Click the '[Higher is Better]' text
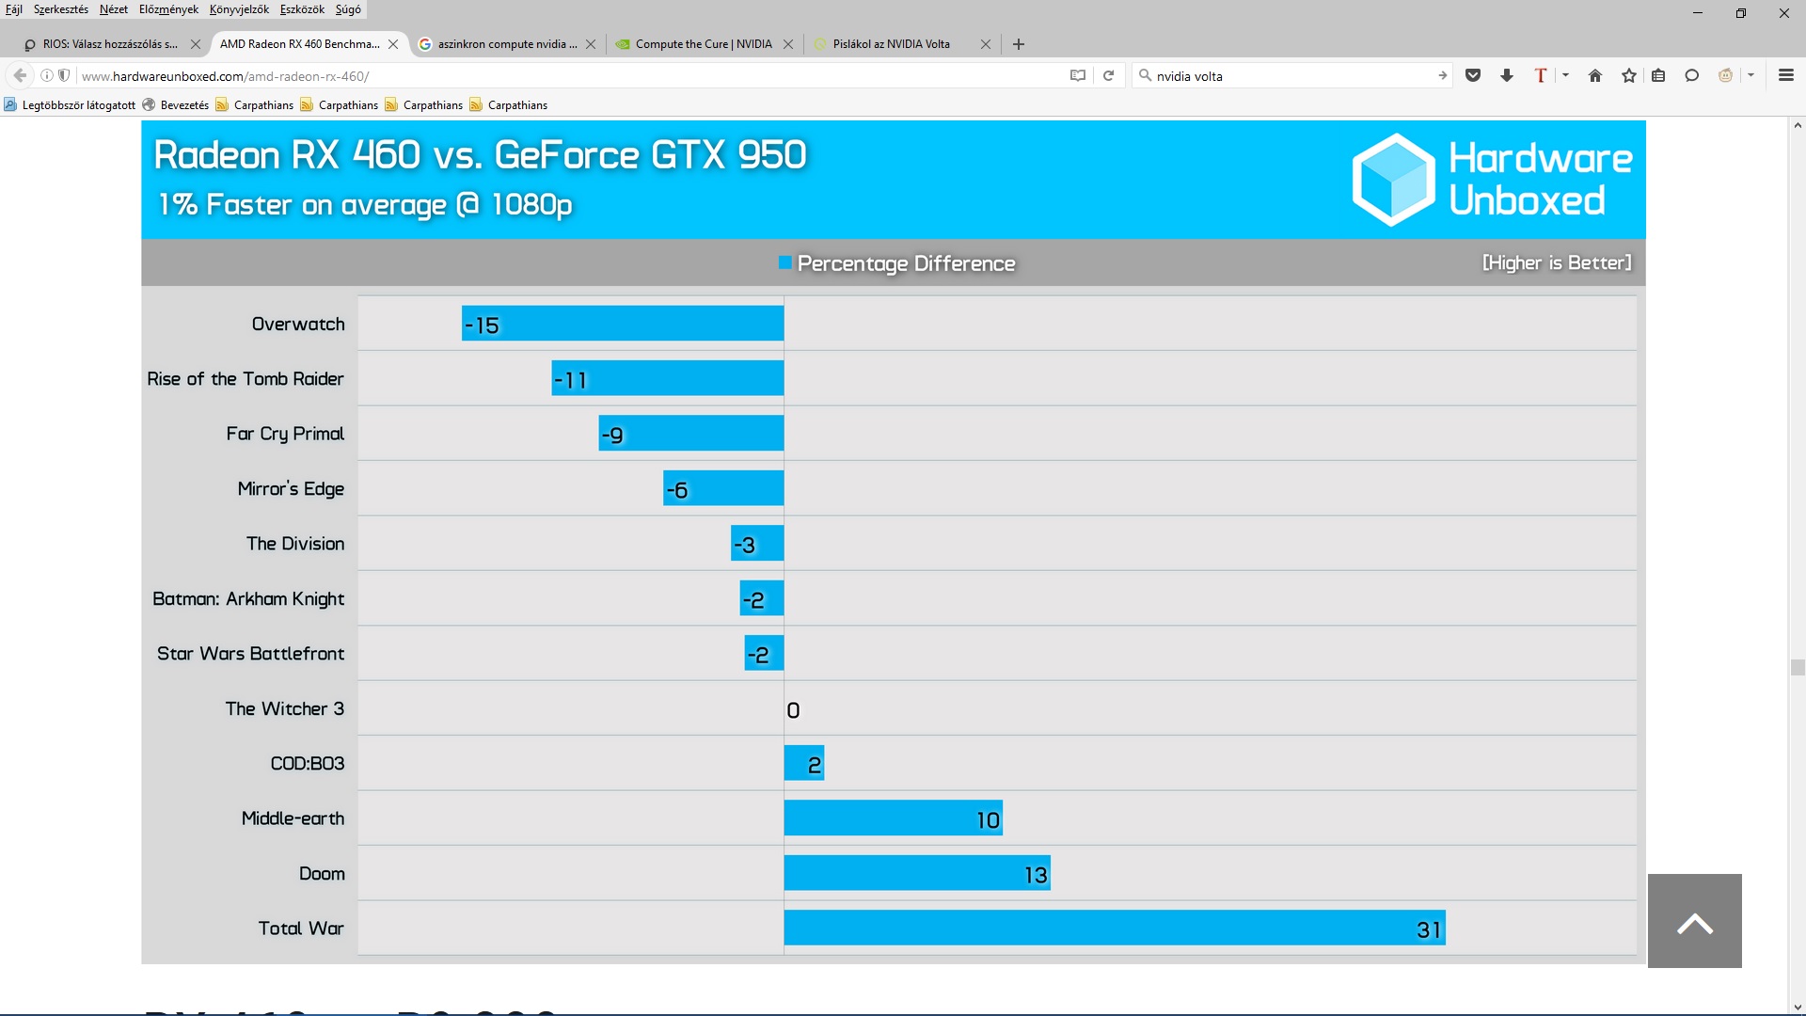1806x1016 pixels. (x=1557, y=262)
